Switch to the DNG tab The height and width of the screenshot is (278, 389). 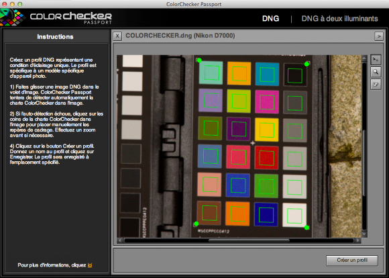270,19
